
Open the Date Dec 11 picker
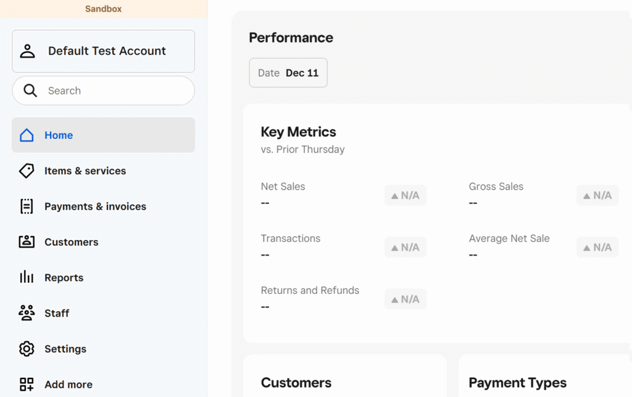pyautogui.click(x=288, y=73)
